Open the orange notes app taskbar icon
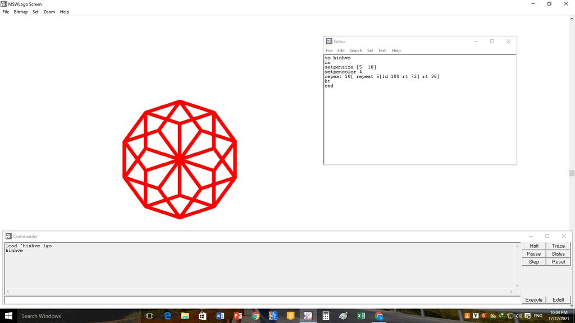Viewport: 575px width, 323px height. click(x=290, y=316)
